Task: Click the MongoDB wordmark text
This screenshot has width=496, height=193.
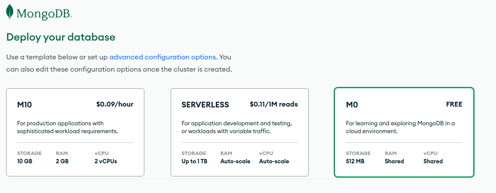Action: pos(44,14)
